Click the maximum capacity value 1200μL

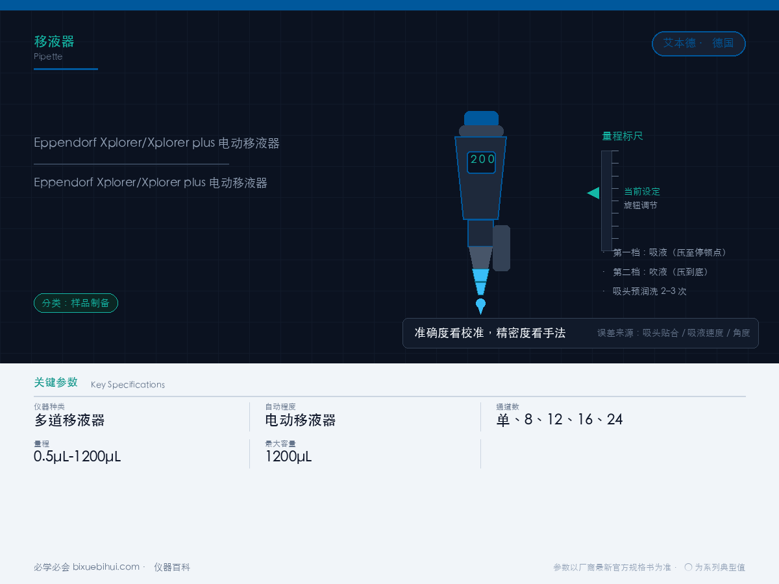point(288,456)
